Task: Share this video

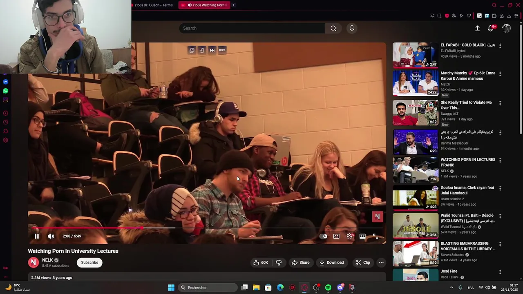Action: coord(300,263)
